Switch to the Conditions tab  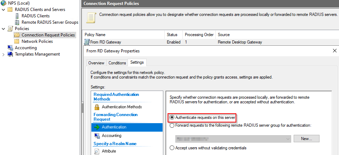[x=117, y=63]
